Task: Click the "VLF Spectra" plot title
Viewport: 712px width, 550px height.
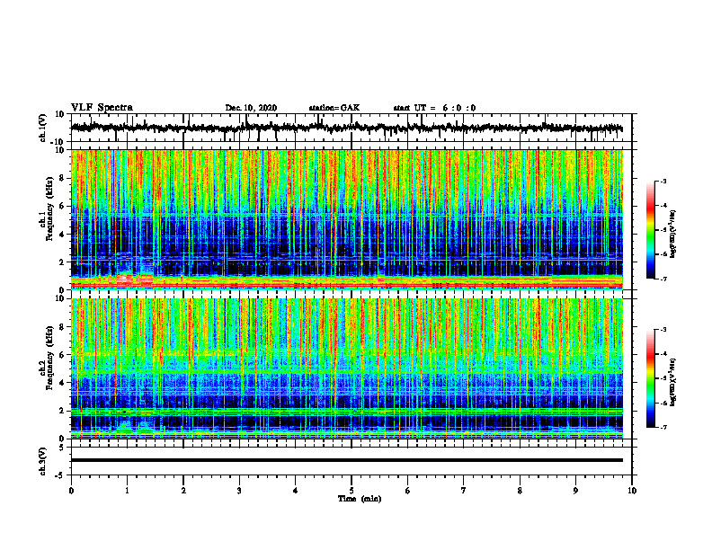Action: point(102,108)
